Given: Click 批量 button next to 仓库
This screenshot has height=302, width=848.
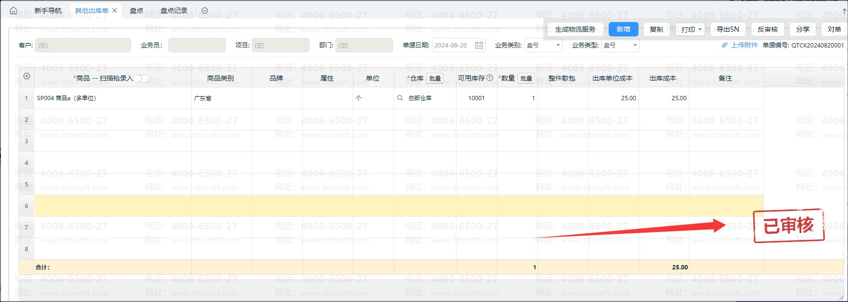Looking at the screenshot, I should point(435,79).
